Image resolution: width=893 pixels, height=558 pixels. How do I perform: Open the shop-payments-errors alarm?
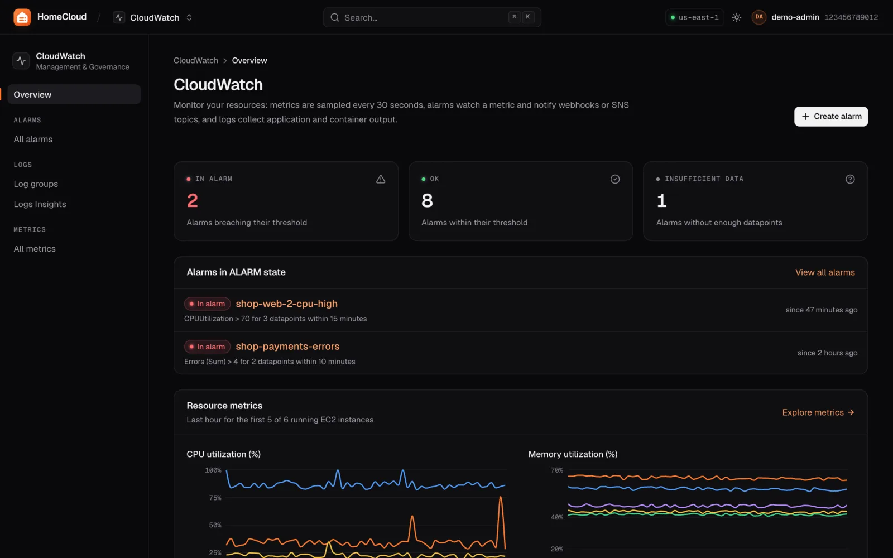(x=287, y=347)
